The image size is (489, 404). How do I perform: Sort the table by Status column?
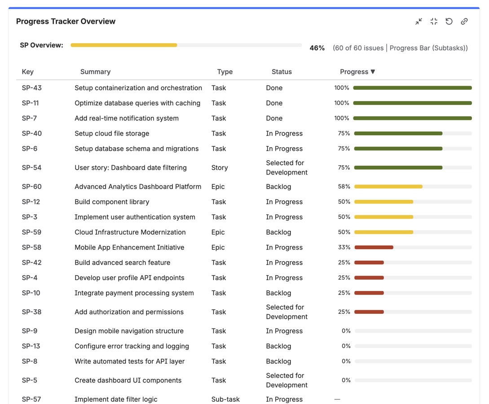click(282, 72)
